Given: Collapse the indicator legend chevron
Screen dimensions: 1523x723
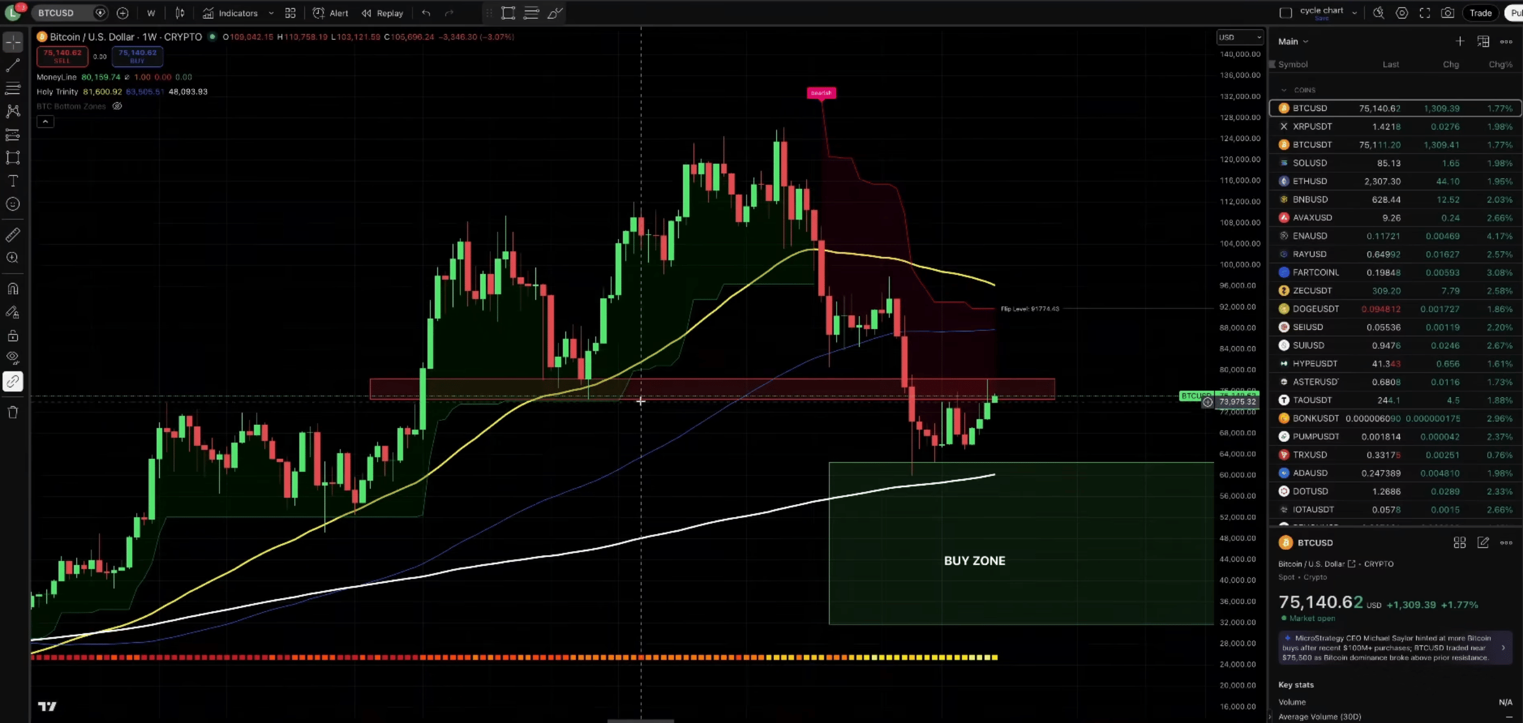Looking at the screenshot, I should point(46,122).
